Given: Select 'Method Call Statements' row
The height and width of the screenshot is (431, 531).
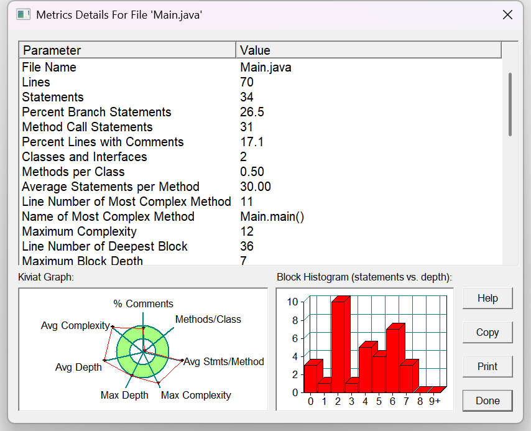Looking at the screenshot, I should [260, 127].
